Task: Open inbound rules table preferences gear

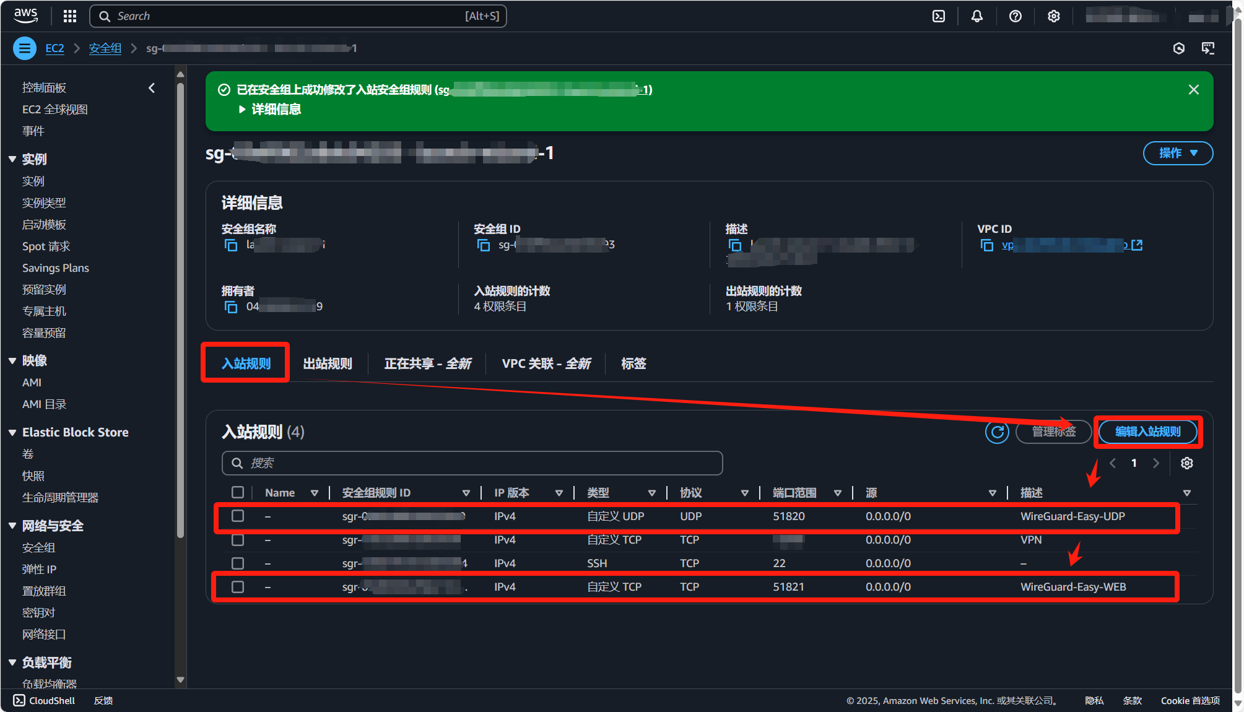Action: pos(1187,463)
